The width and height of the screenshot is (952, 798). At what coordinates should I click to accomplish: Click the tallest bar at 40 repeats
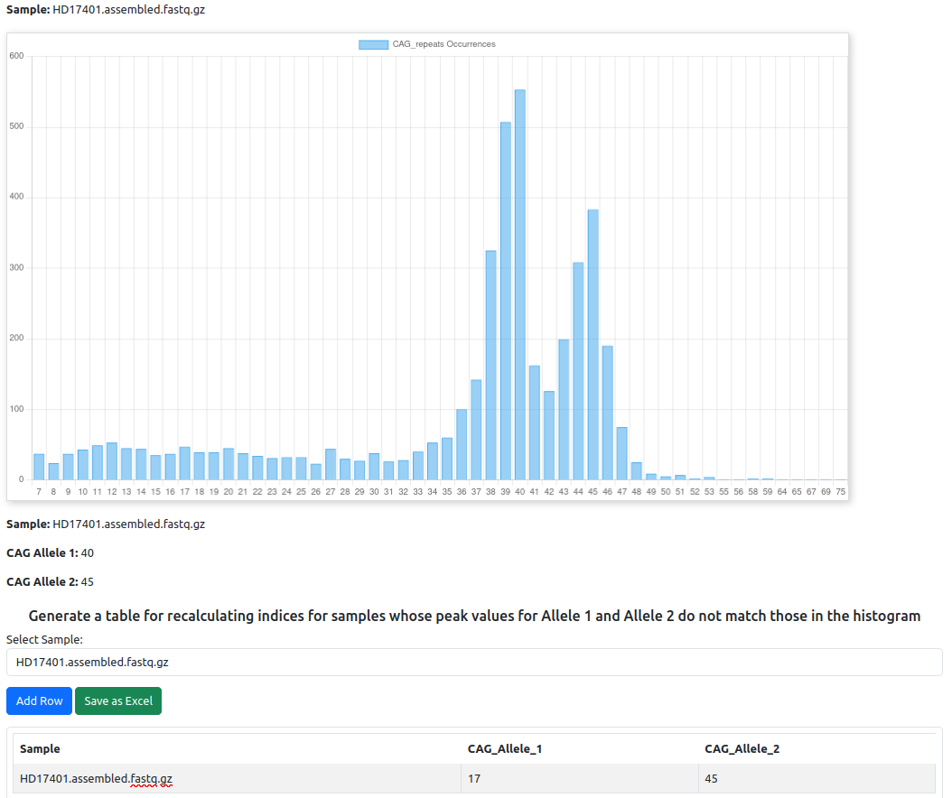click(520, 289)
